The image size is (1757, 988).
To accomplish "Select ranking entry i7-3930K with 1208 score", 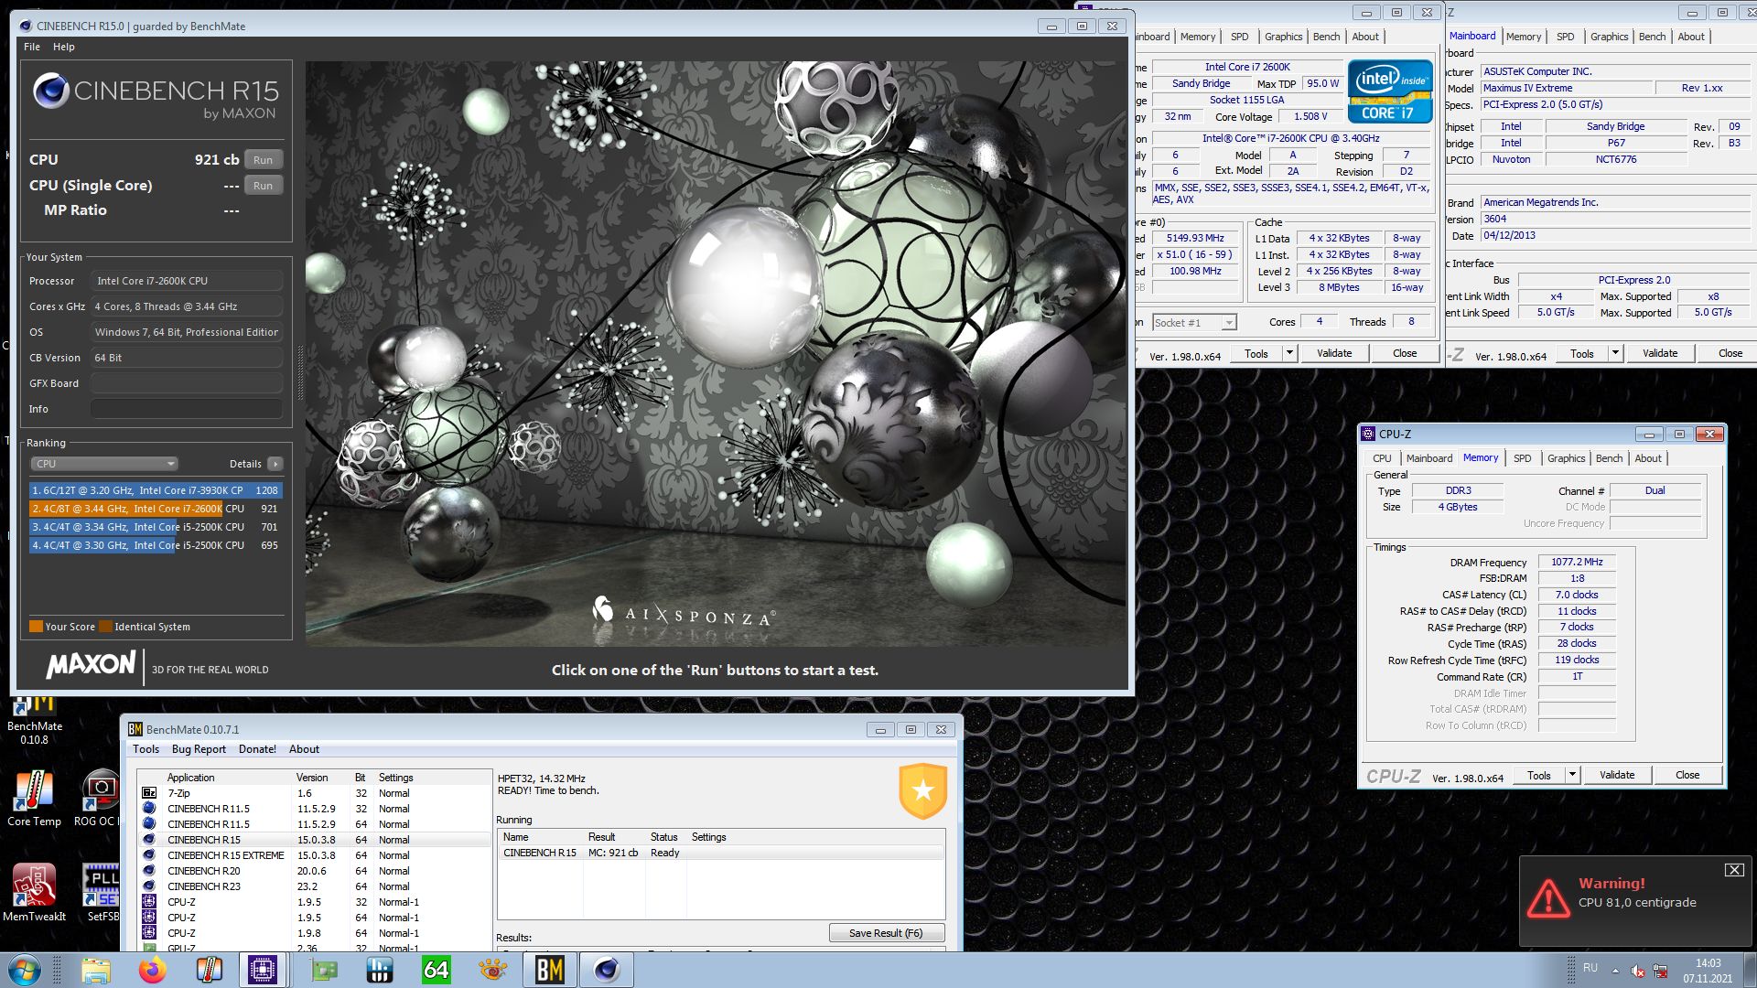I will tap(156, 490).
